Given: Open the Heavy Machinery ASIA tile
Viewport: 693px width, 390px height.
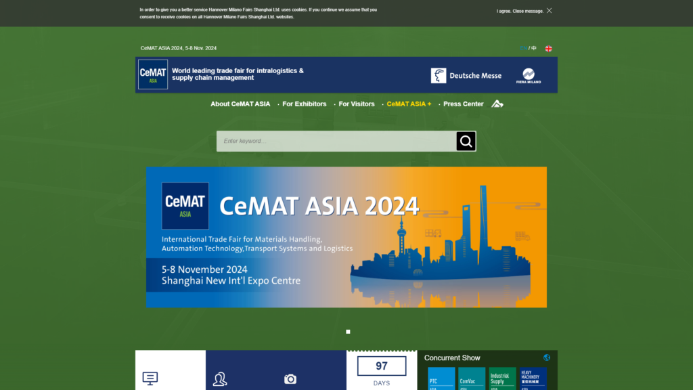Looking at the screenshot, I should (x=533, y=378).
